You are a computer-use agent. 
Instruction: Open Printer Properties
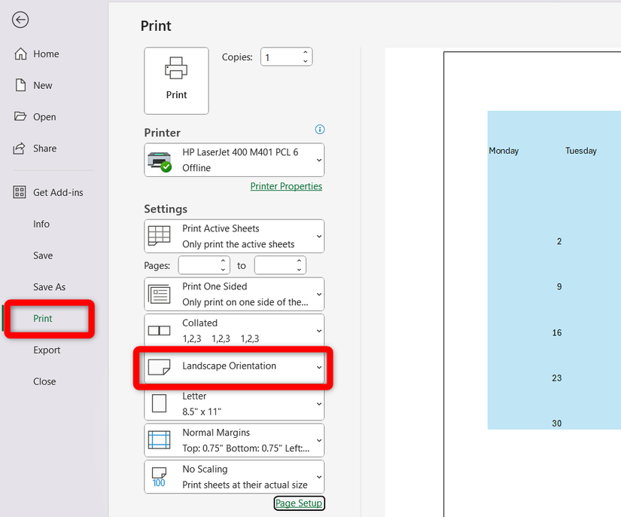(286, 185)
